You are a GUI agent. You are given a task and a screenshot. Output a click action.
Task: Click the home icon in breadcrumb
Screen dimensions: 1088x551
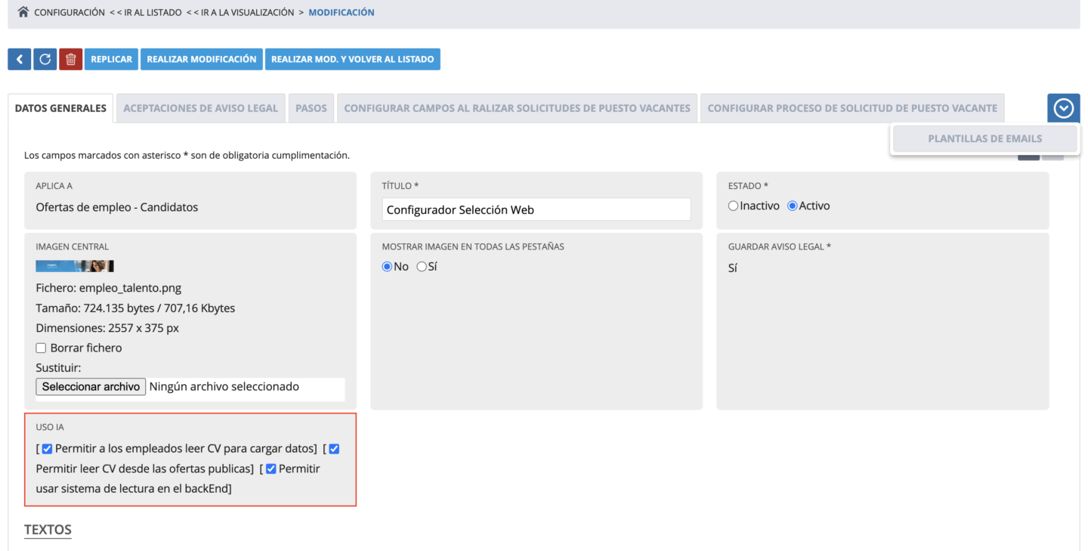(x=23, y=12)
